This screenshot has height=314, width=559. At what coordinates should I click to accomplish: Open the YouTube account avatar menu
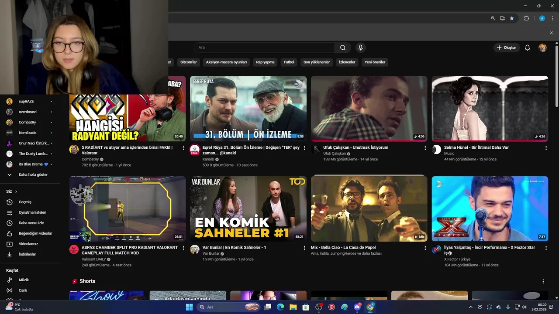[x=542, y=48]
